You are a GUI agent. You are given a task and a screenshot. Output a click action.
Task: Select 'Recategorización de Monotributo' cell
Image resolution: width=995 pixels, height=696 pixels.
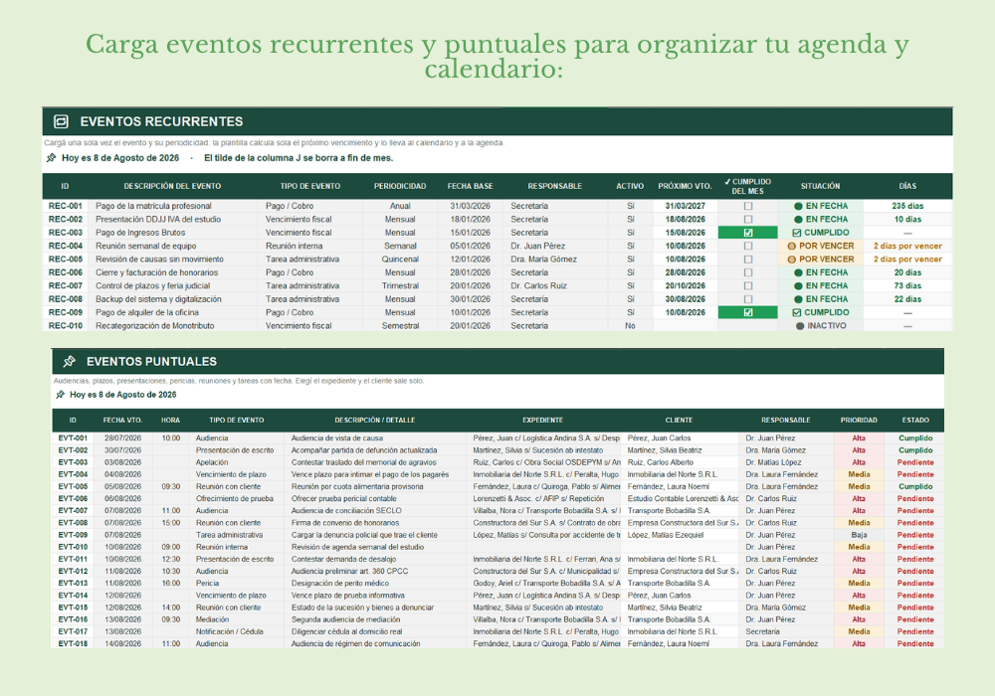pyautogui.click(x=173, y=326)
